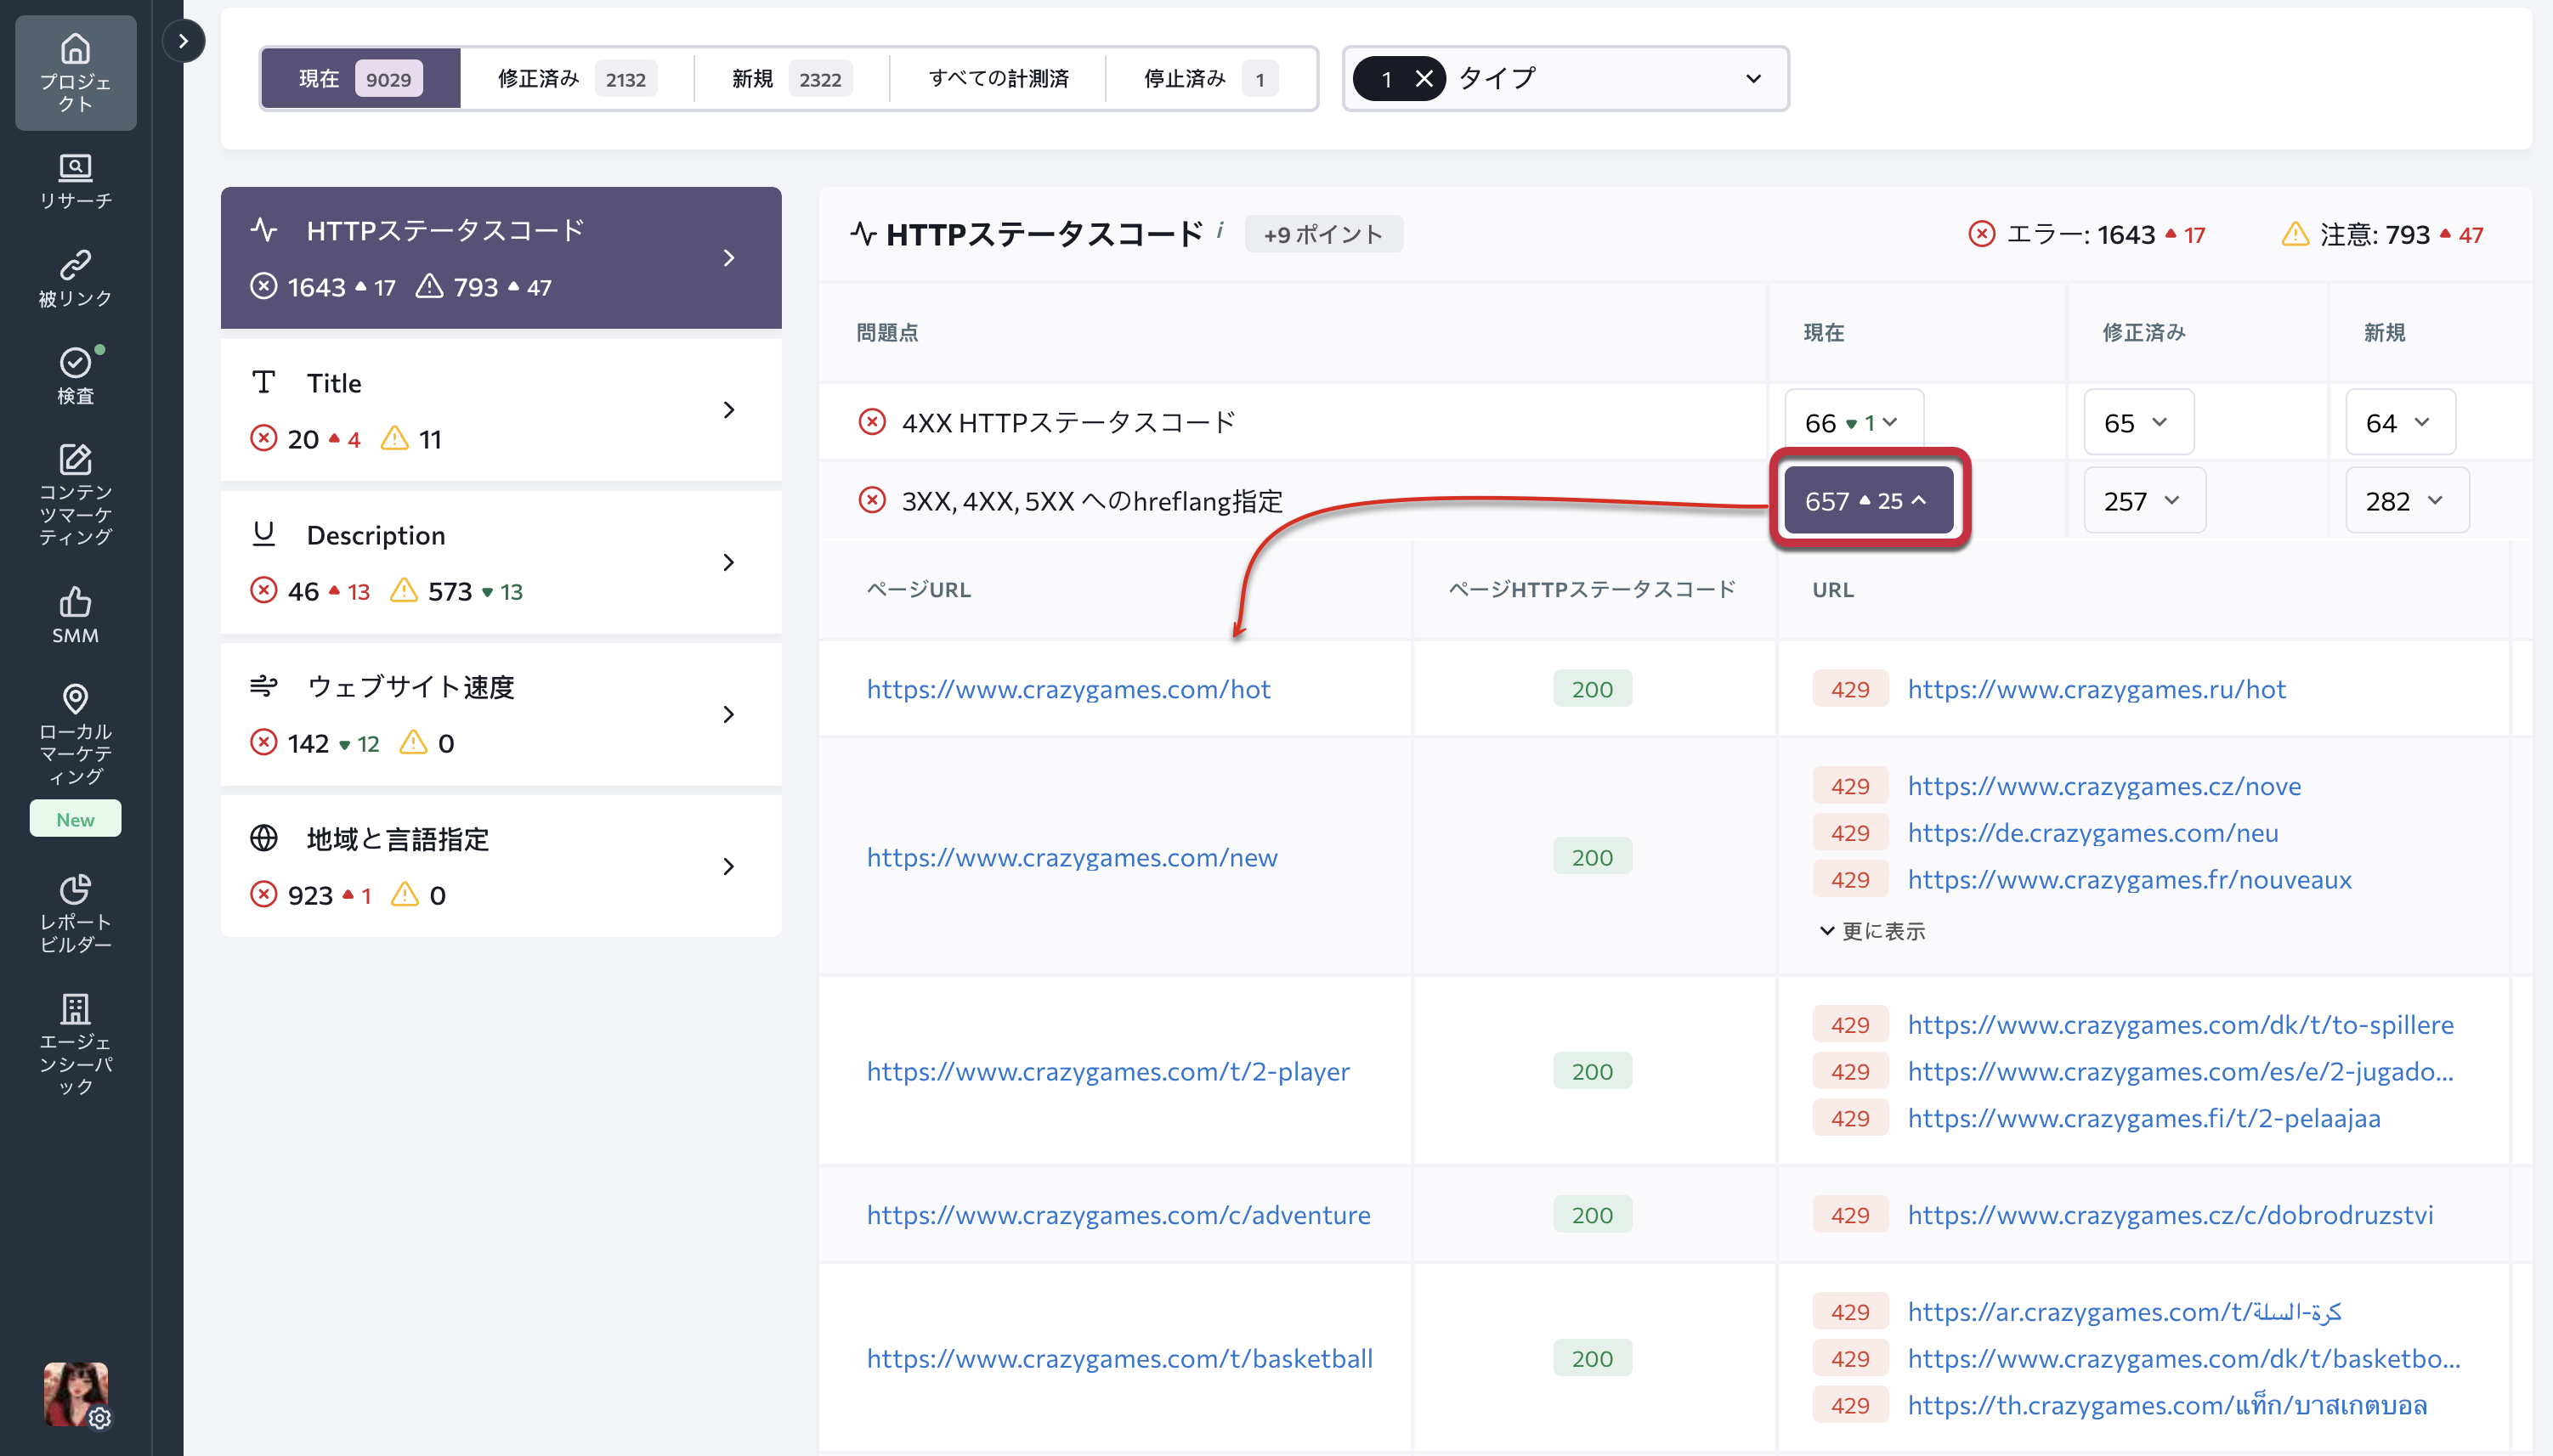The width and height of the screenshot is (2553, 1456).
Task: Open the crazygames.com/c/adventure link
Action: [1118, 1215]
